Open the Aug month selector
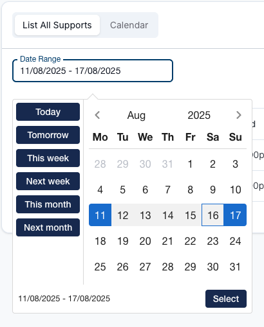Image resolution: width=264 pixels, height=327 pixels. (x=137, y=116)
